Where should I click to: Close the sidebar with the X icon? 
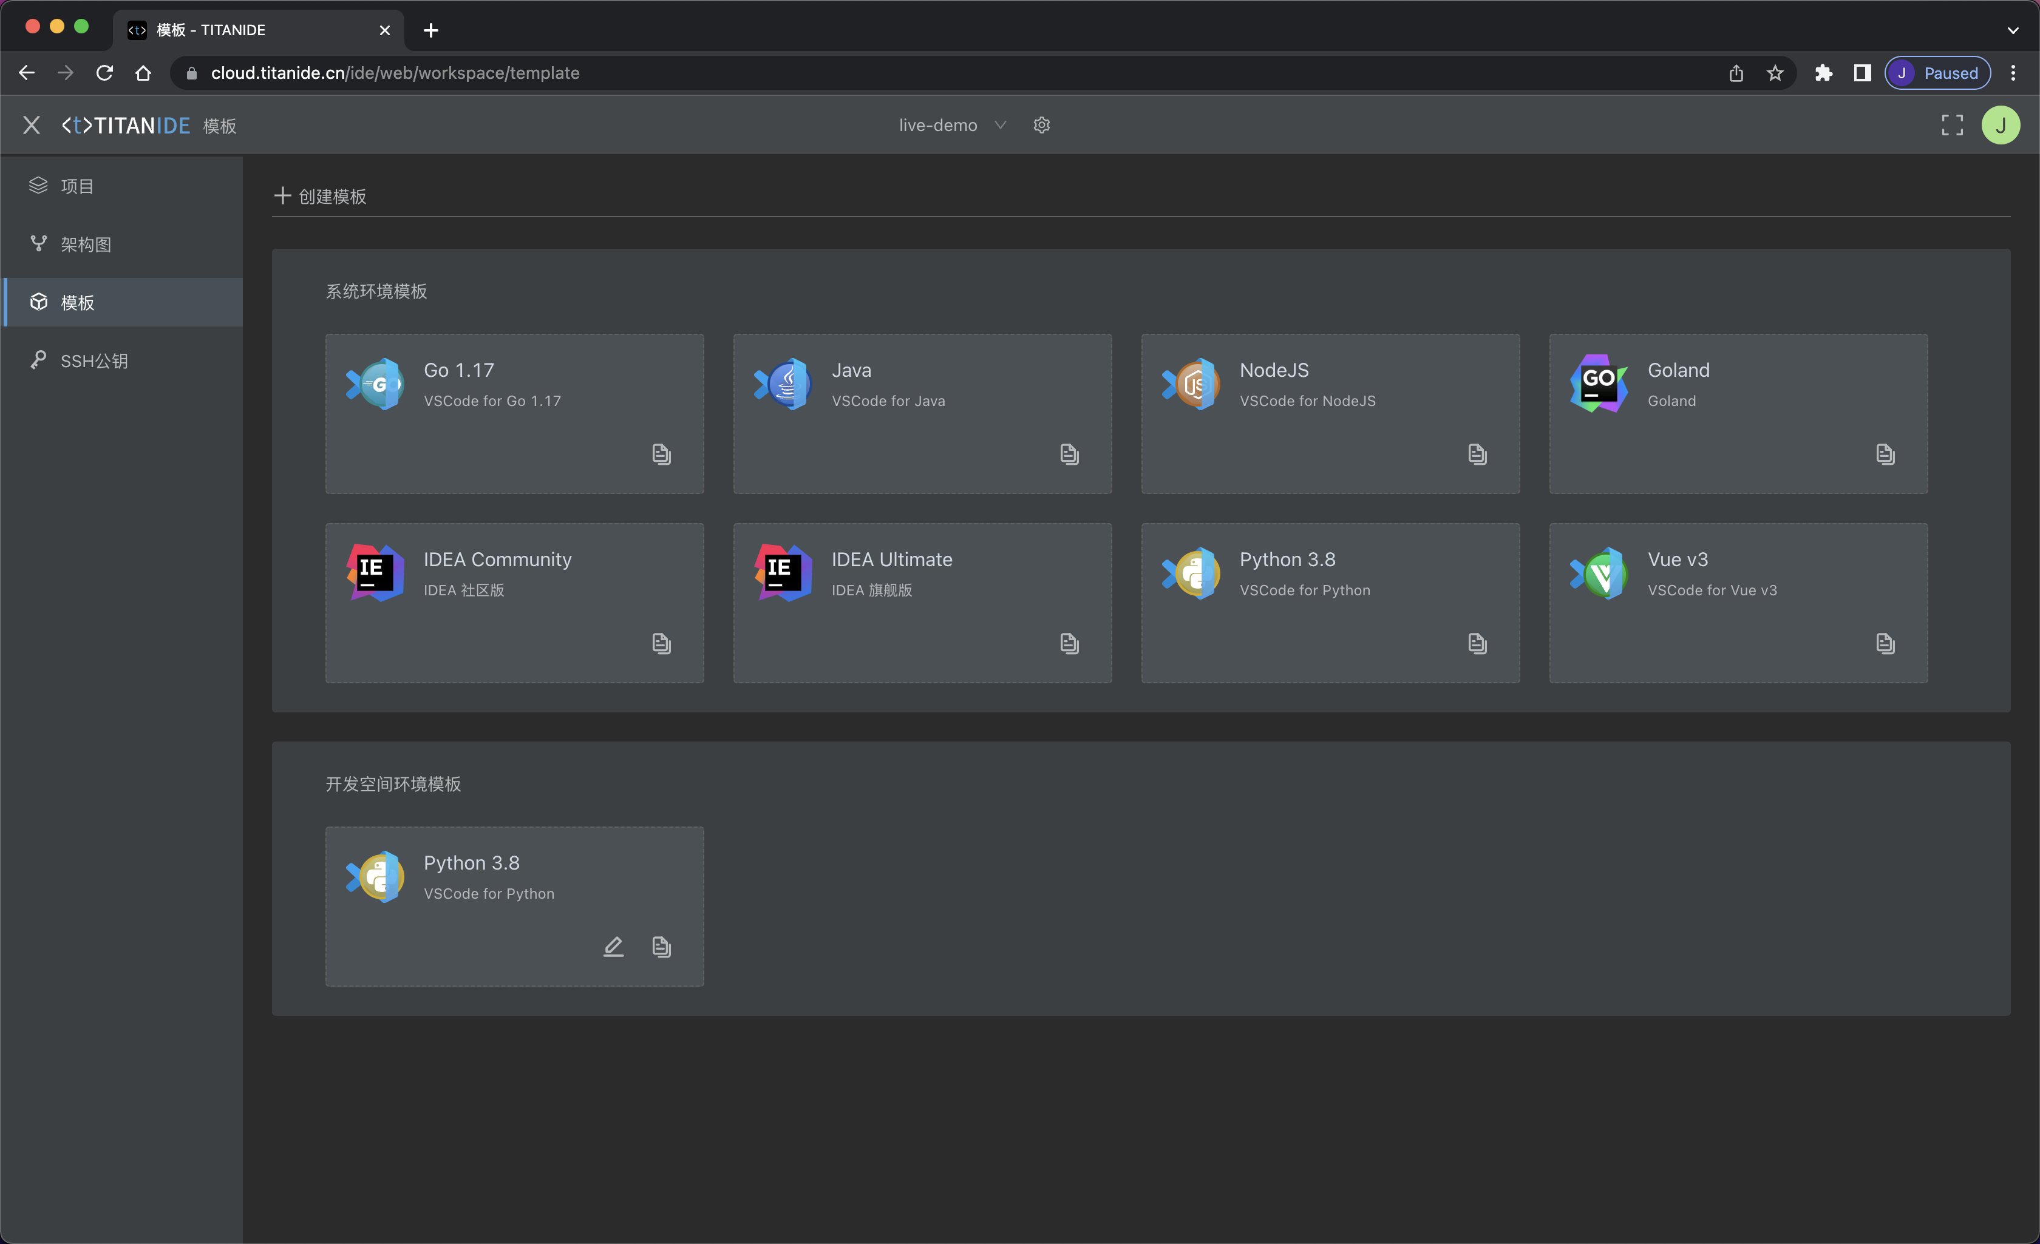tap(32, 125)
